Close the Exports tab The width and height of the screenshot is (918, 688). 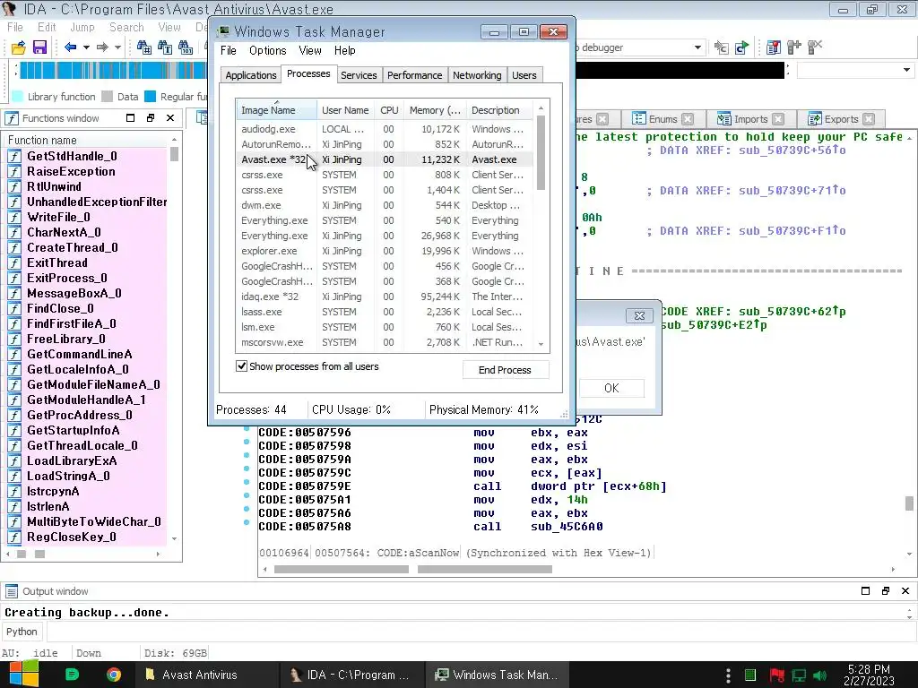(x=869, y=119)
